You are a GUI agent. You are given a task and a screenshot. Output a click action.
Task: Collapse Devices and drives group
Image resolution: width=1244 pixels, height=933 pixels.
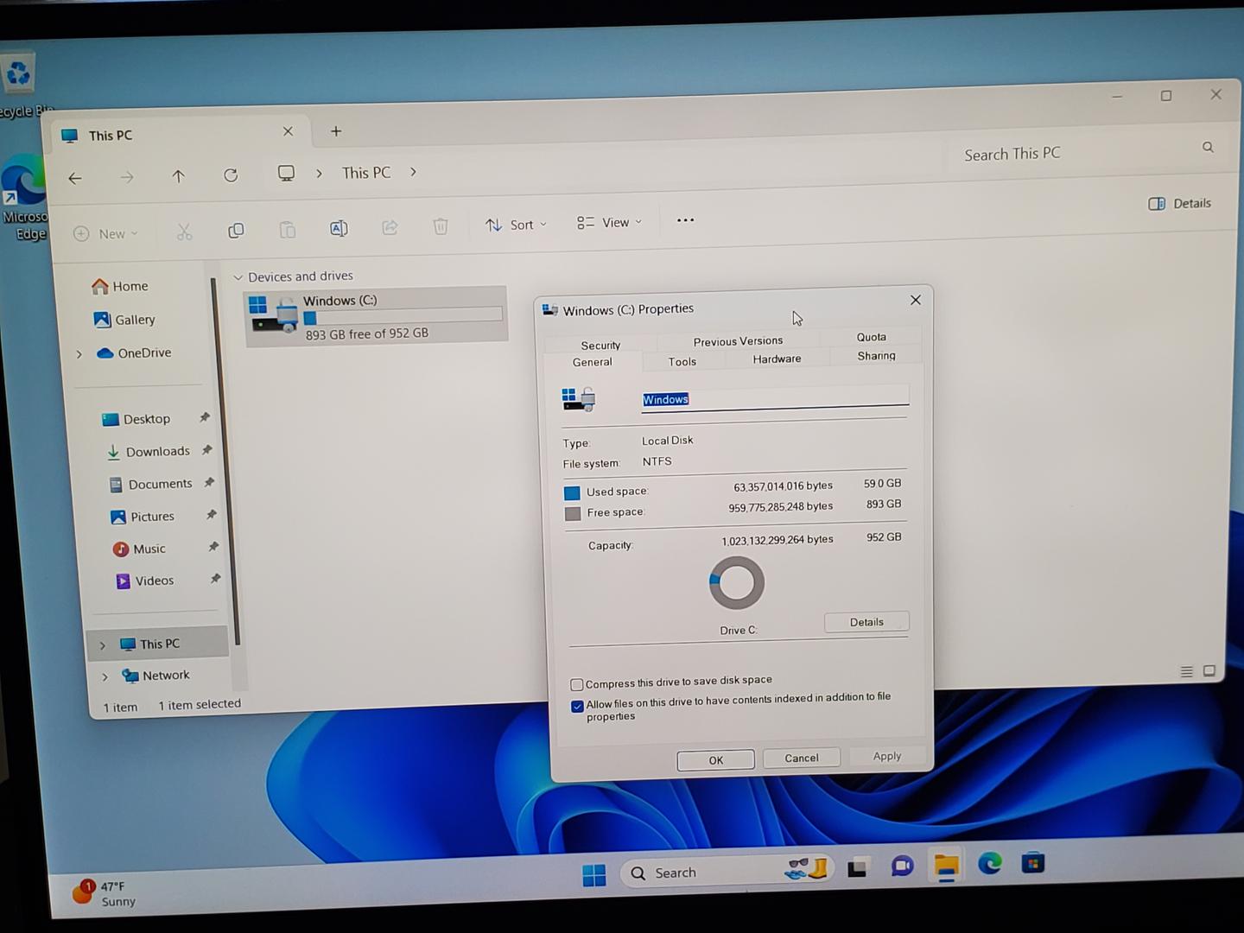click(238, 277)
